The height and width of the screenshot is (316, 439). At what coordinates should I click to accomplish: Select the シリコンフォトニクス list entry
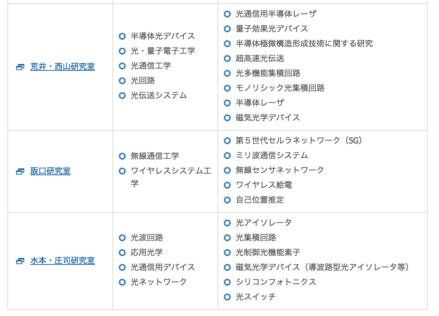point(276,282)
